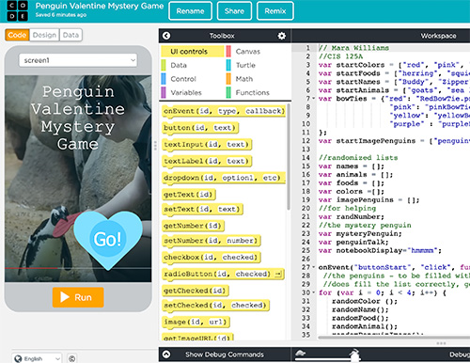Select the getText(id) block

189,195
